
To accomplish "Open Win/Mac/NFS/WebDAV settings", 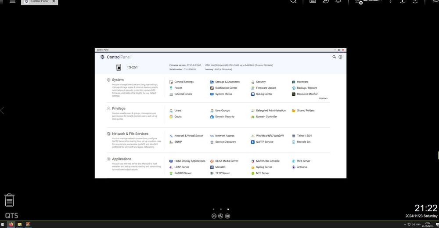I will [x=267, y=136].
